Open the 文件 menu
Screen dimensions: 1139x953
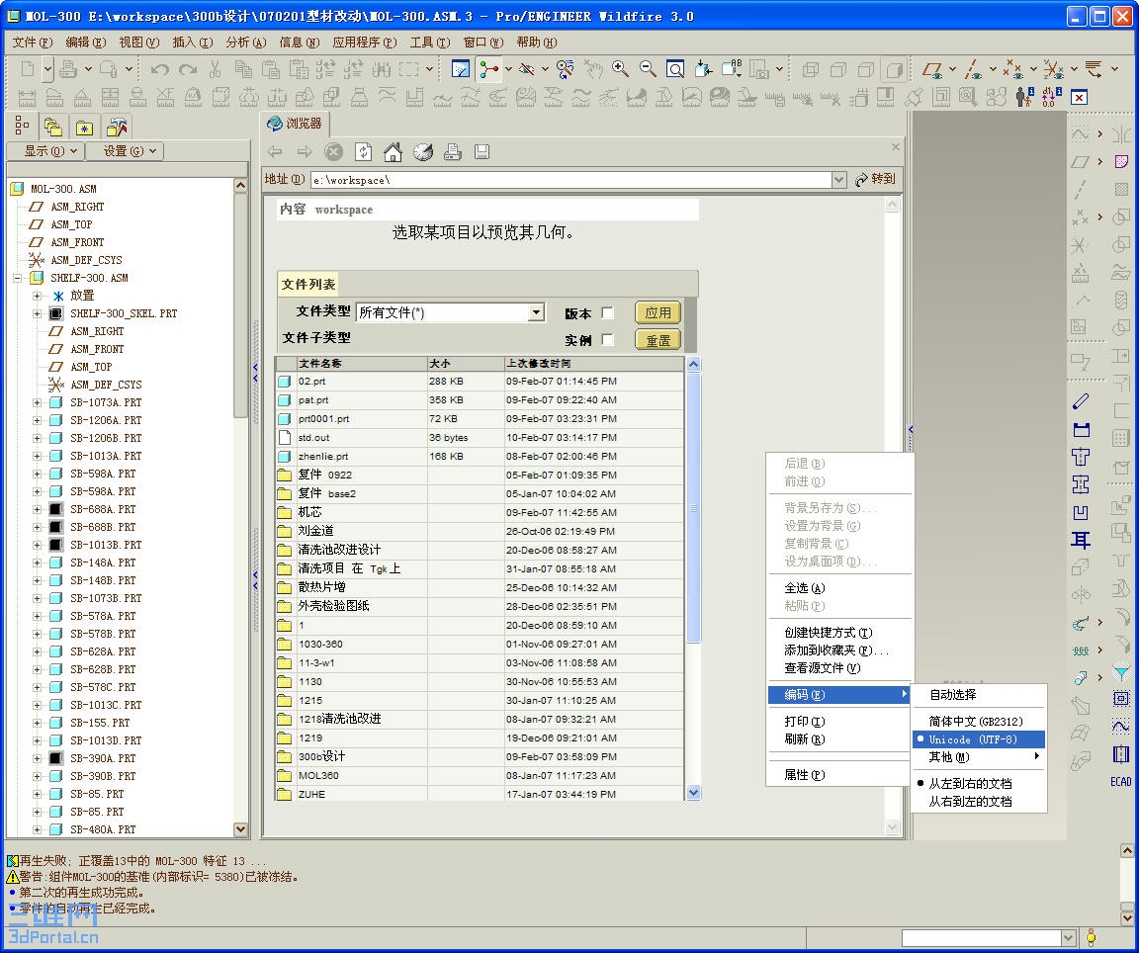coord(33,43)
